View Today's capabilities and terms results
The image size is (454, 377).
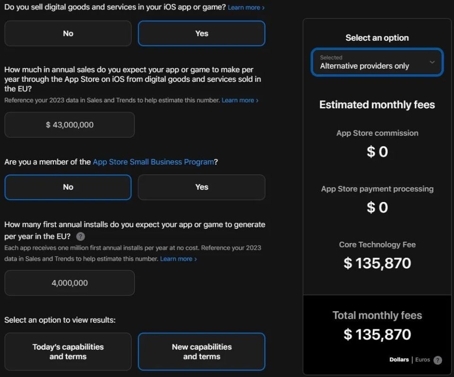pos(68,351)
